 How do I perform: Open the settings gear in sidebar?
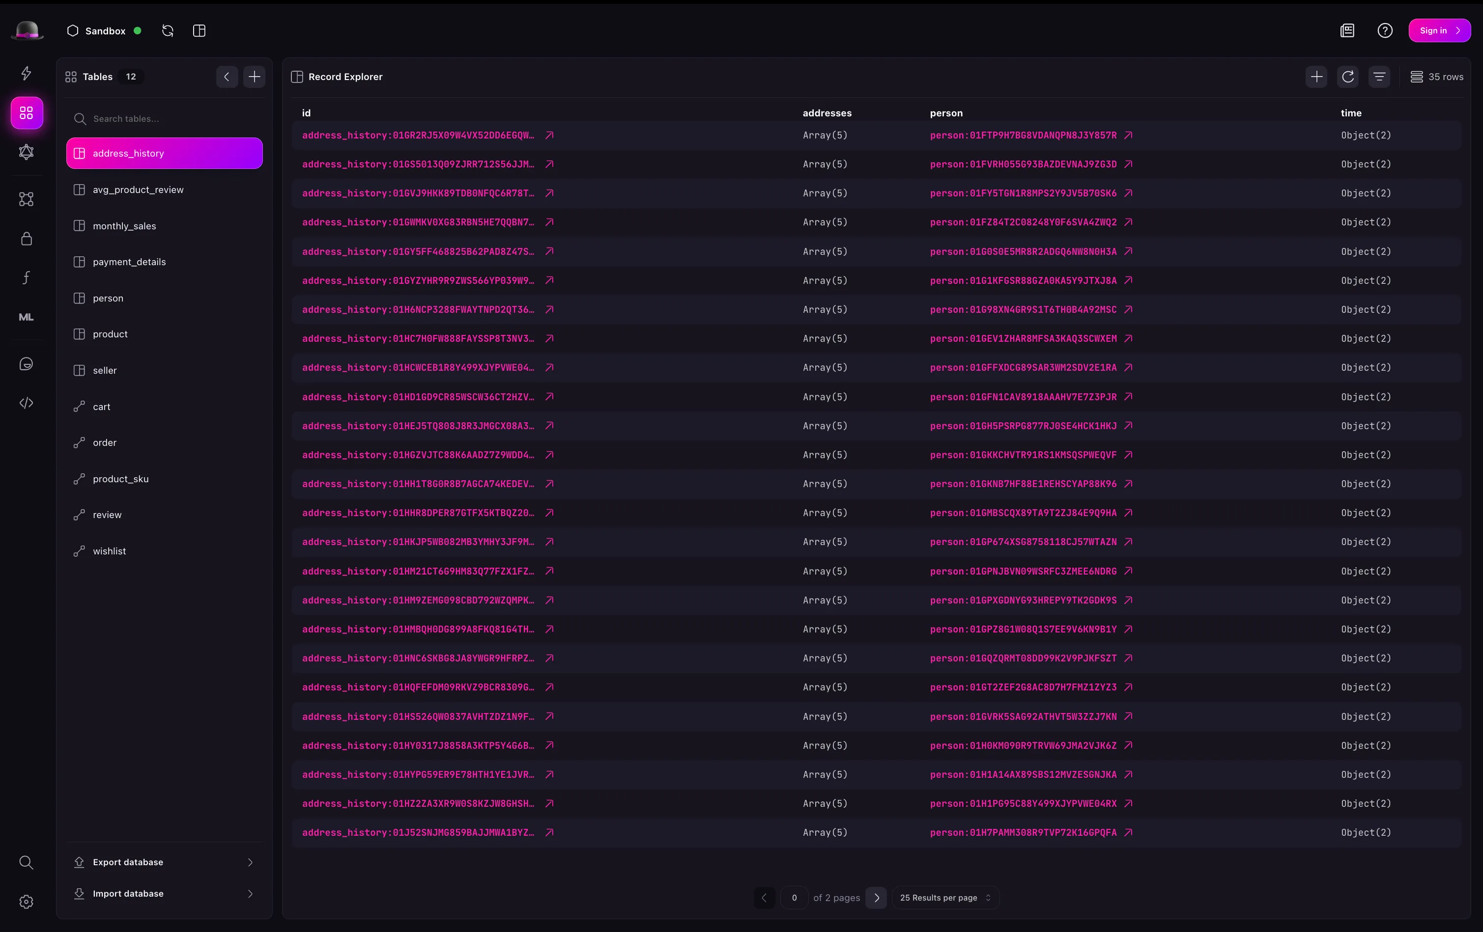26,902
